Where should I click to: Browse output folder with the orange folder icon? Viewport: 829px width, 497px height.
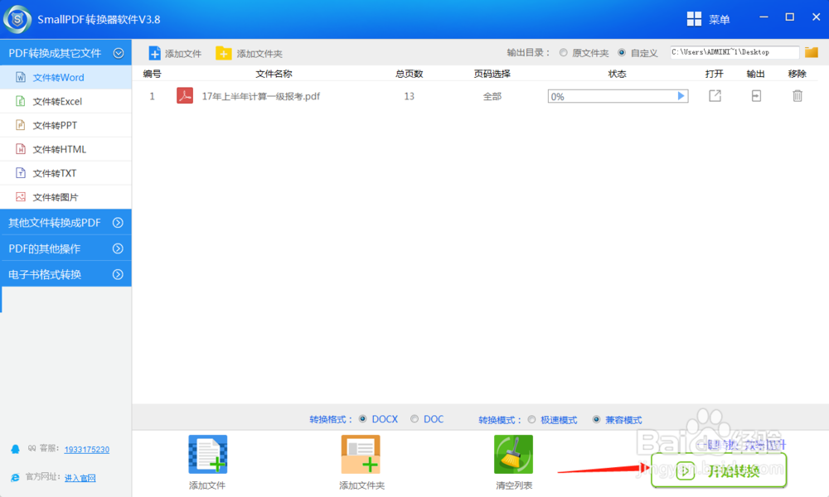pyautogui.click(x=811, y=52)
